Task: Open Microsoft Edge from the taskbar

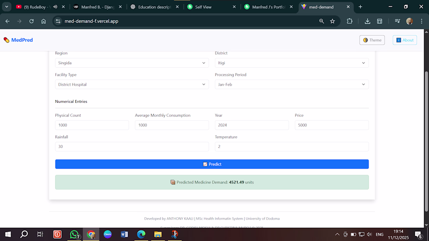Action: (x=141, y=234)
